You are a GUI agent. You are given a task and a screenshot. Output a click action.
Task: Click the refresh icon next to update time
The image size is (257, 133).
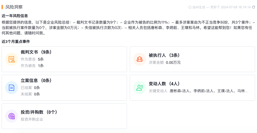pyautogui.click(x=254, y=7)
